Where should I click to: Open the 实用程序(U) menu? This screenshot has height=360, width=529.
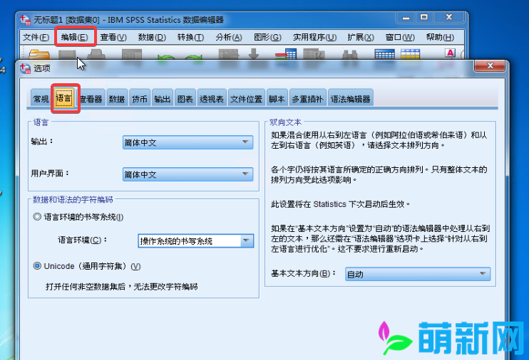[x=315, y=37]
